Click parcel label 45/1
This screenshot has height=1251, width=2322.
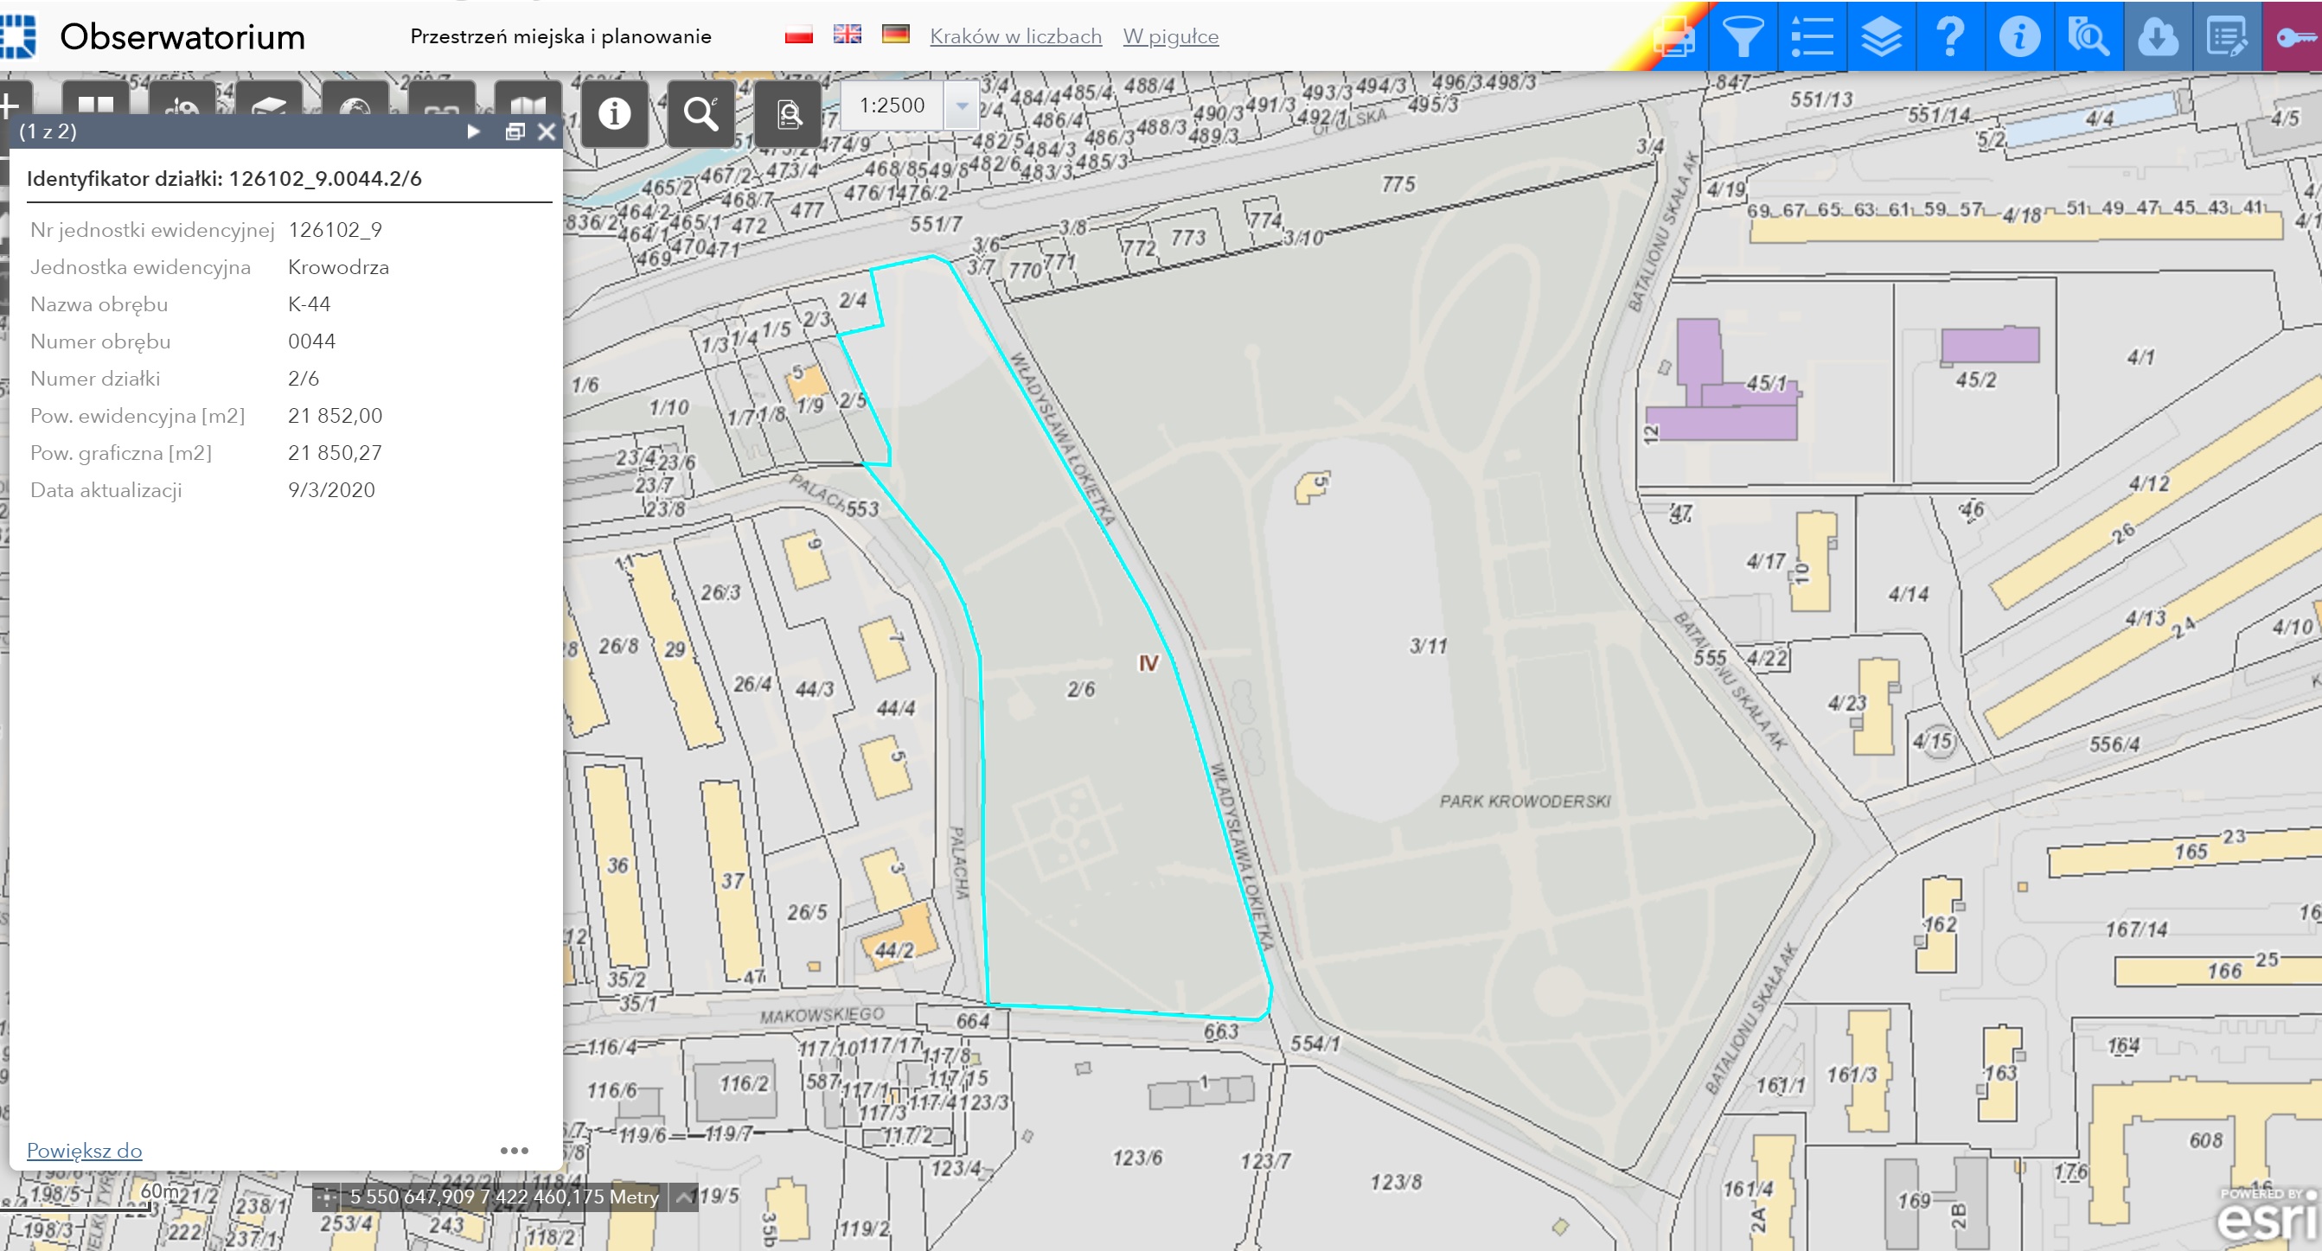point(1766,383)
